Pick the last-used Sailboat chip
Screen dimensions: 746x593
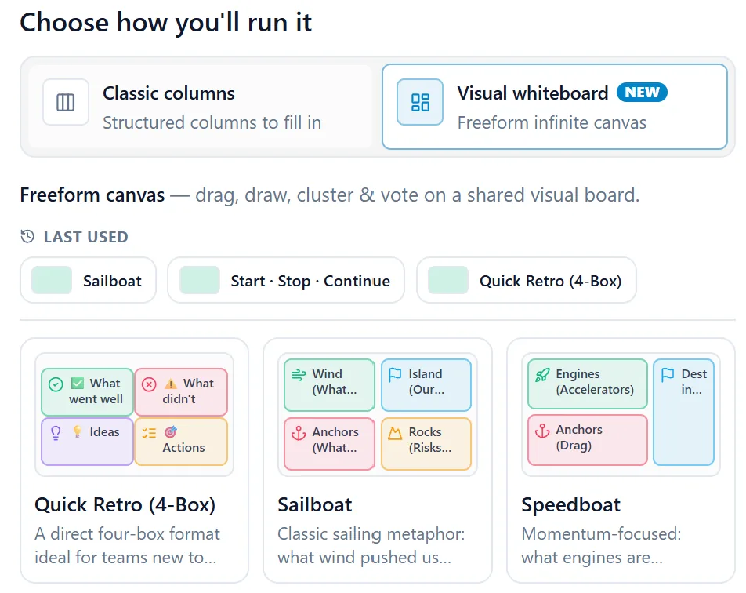(88, 281)
